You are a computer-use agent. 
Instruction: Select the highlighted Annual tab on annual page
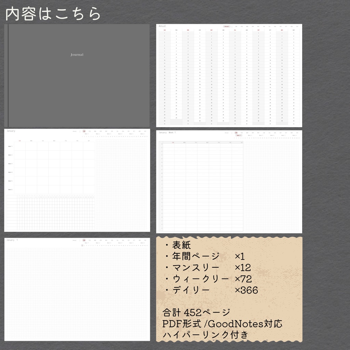click(x=227, y=26)
